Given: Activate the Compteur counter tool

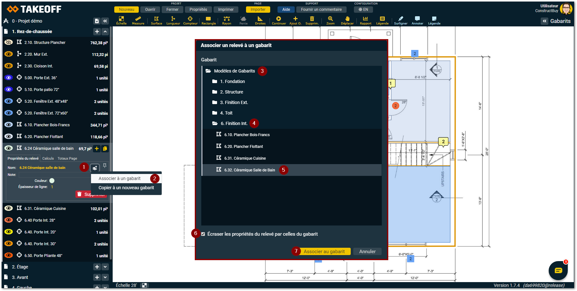Looking at the screenshot, I should click(x=190, y=20).
